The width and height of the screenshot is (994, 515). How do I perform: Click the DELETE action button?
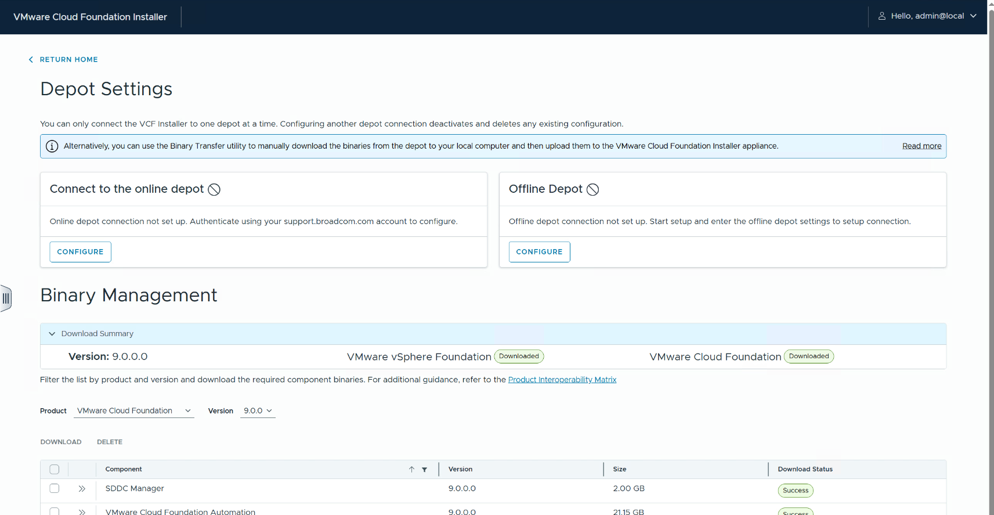coord(110,442)
